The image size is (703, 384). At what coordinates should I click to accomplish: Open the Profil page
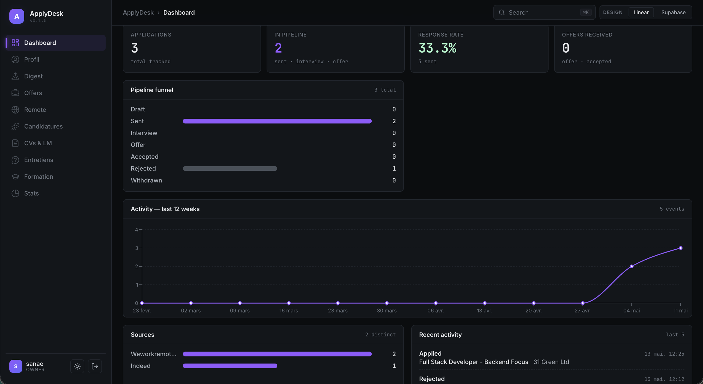[56, 59]
